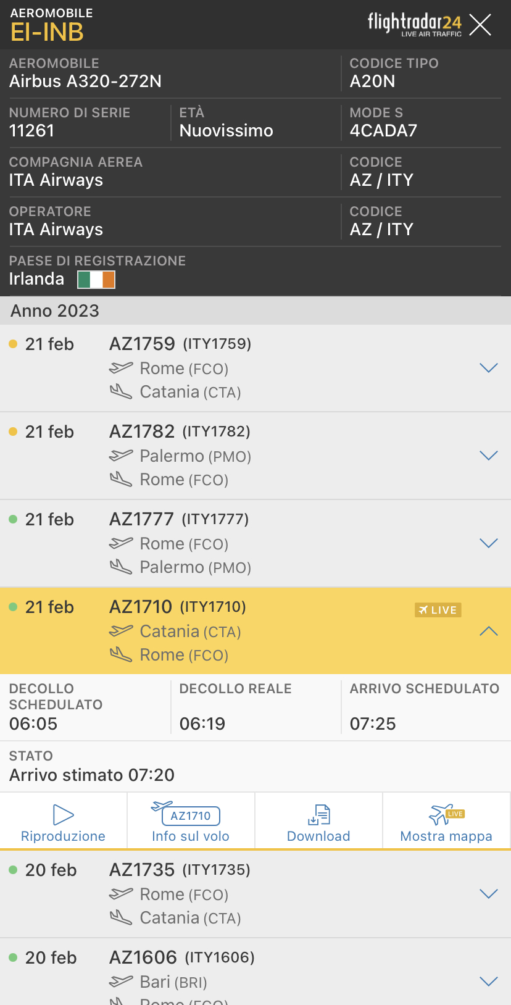Expand the AZ1759 Rome to Catania flight
This screenshot has width=511, height=1005.
[x=488, y=368]
